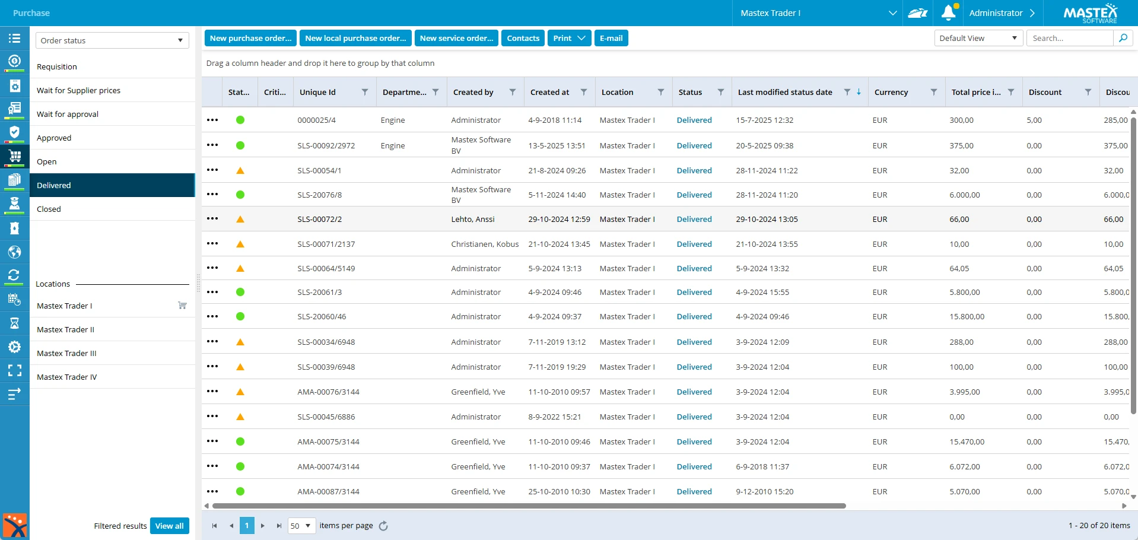Go to last page arrow
The width and height of the screenshot is (1138, 540).
279,526
